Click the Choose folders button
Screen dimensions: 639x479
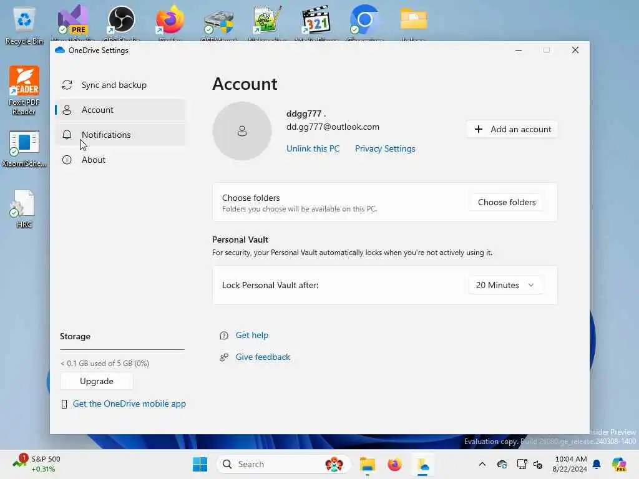point(506,202)
